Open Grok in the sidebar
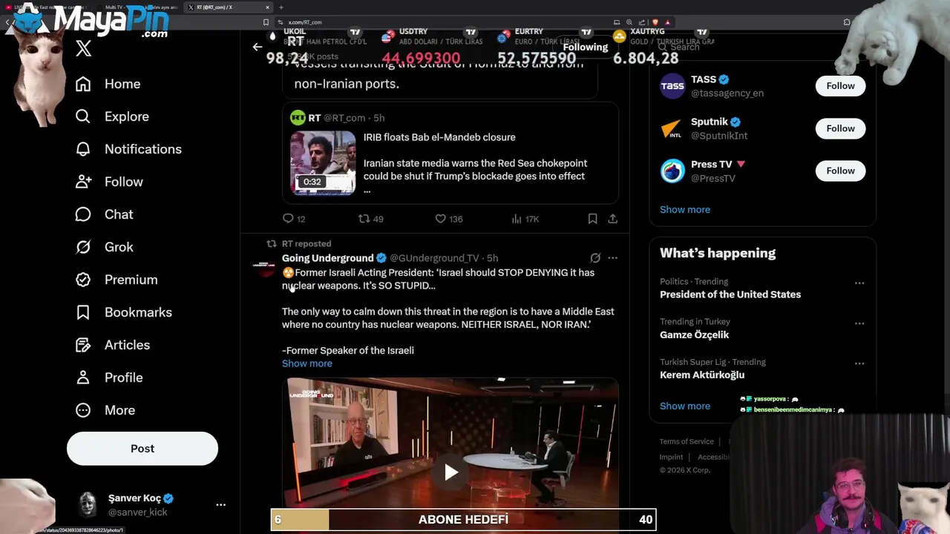 point(105,247)
